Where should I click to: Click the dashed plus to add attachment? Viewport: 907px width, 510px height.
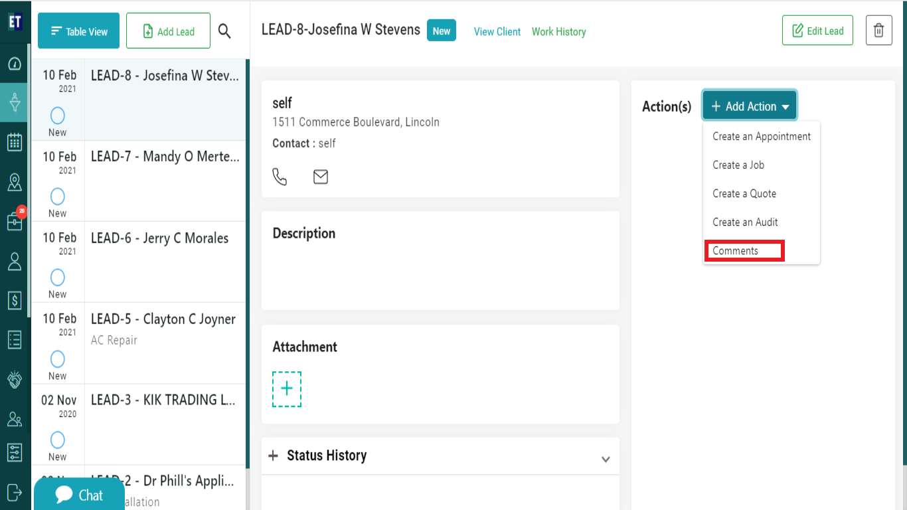point(287,389)
